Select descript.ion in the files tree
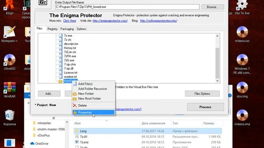Screen dimensions: 264x148 click(x=71, y=44)
